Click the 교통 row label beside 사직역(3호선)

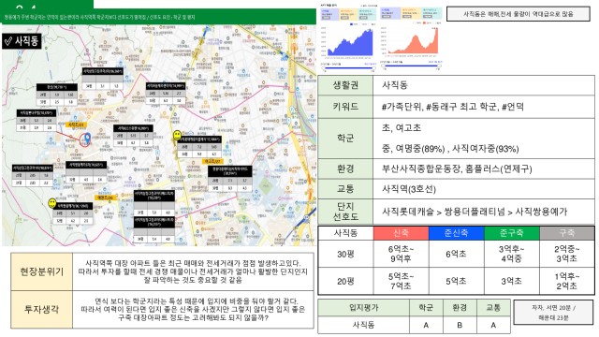(345, 189)
